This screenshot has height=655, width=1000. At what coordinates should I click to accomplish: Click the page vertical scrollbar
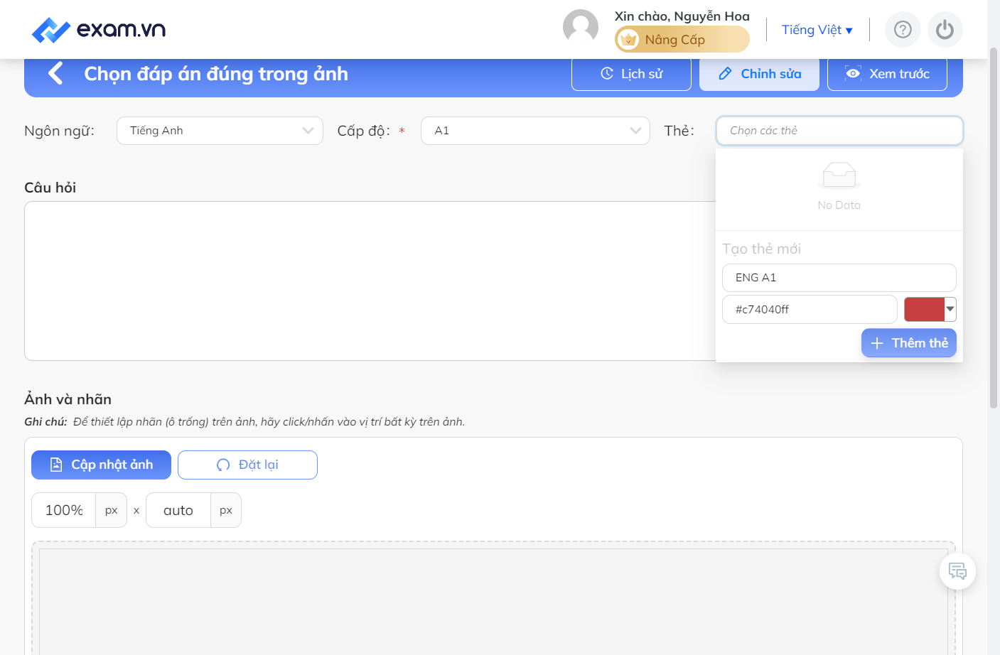(x=994, y=227)
